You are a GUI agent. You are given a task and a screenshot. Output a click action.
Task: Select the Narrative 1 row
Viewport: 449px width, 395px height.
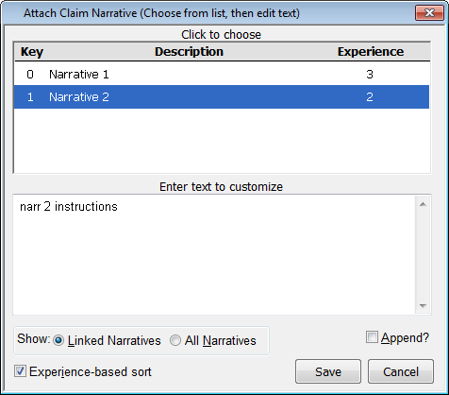pos(222,74)
